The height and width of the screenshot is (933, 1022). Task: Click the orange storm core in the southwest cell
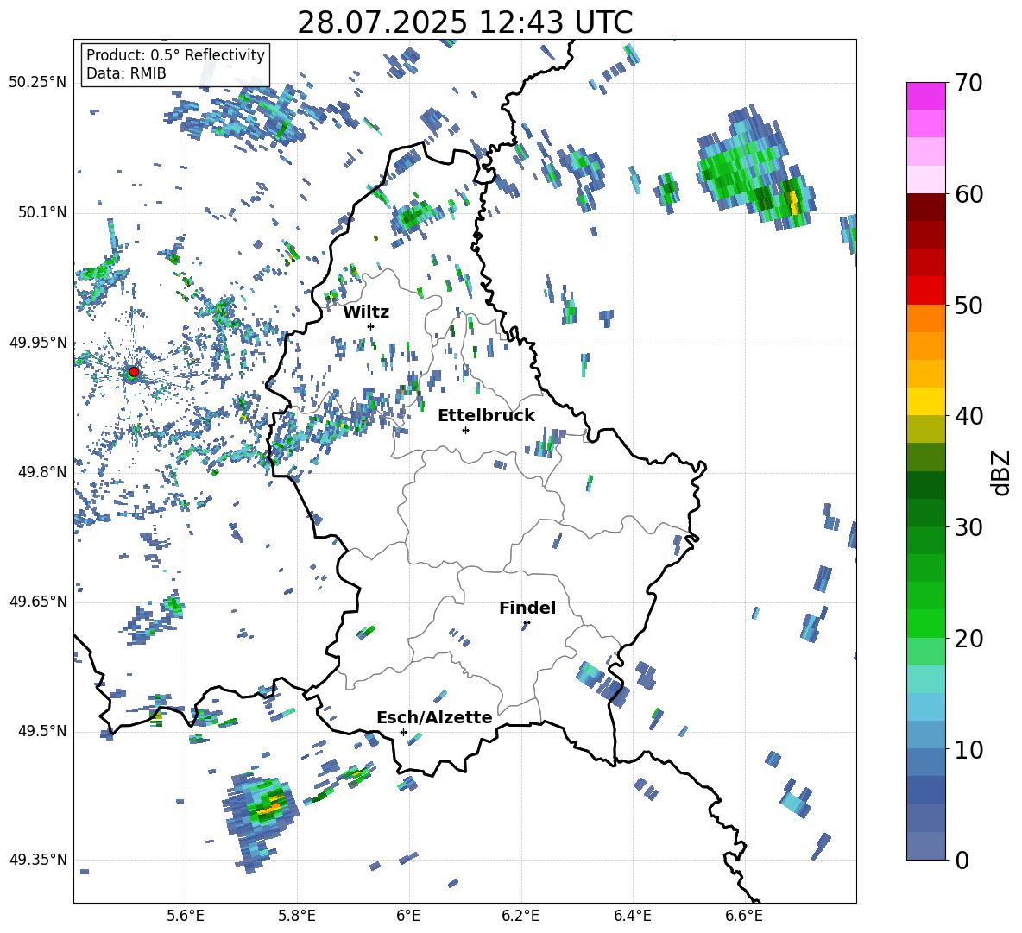pos(268,810)
